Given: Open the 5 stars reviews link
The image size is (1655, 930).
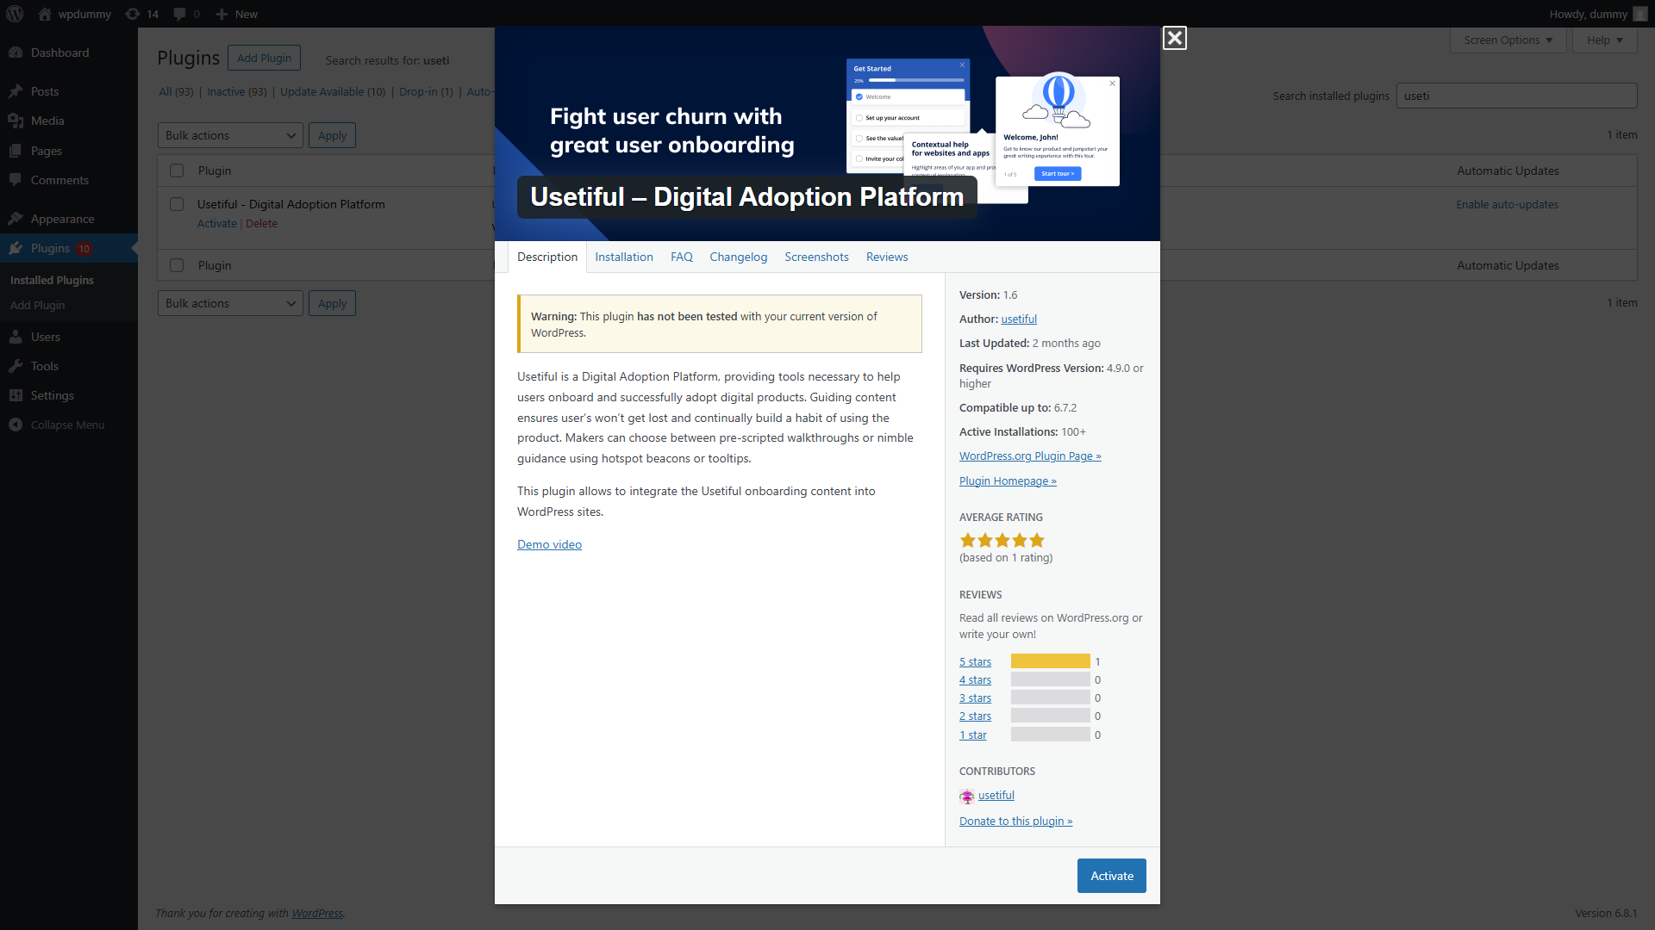Looking at the screenshot, I should pyautogui.click(x=975, y=661).
